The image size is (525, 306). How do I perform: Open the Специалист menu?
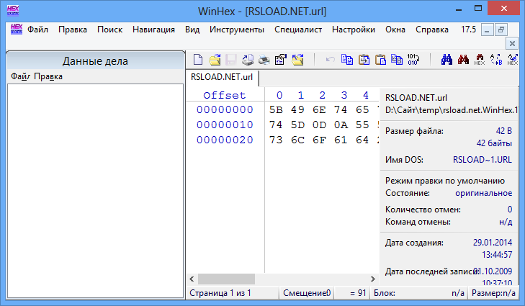298,30
